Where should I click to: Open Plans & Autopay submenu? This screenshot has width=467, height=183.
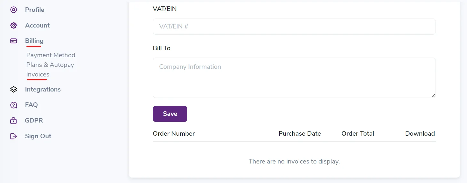(x=50, y=65)
